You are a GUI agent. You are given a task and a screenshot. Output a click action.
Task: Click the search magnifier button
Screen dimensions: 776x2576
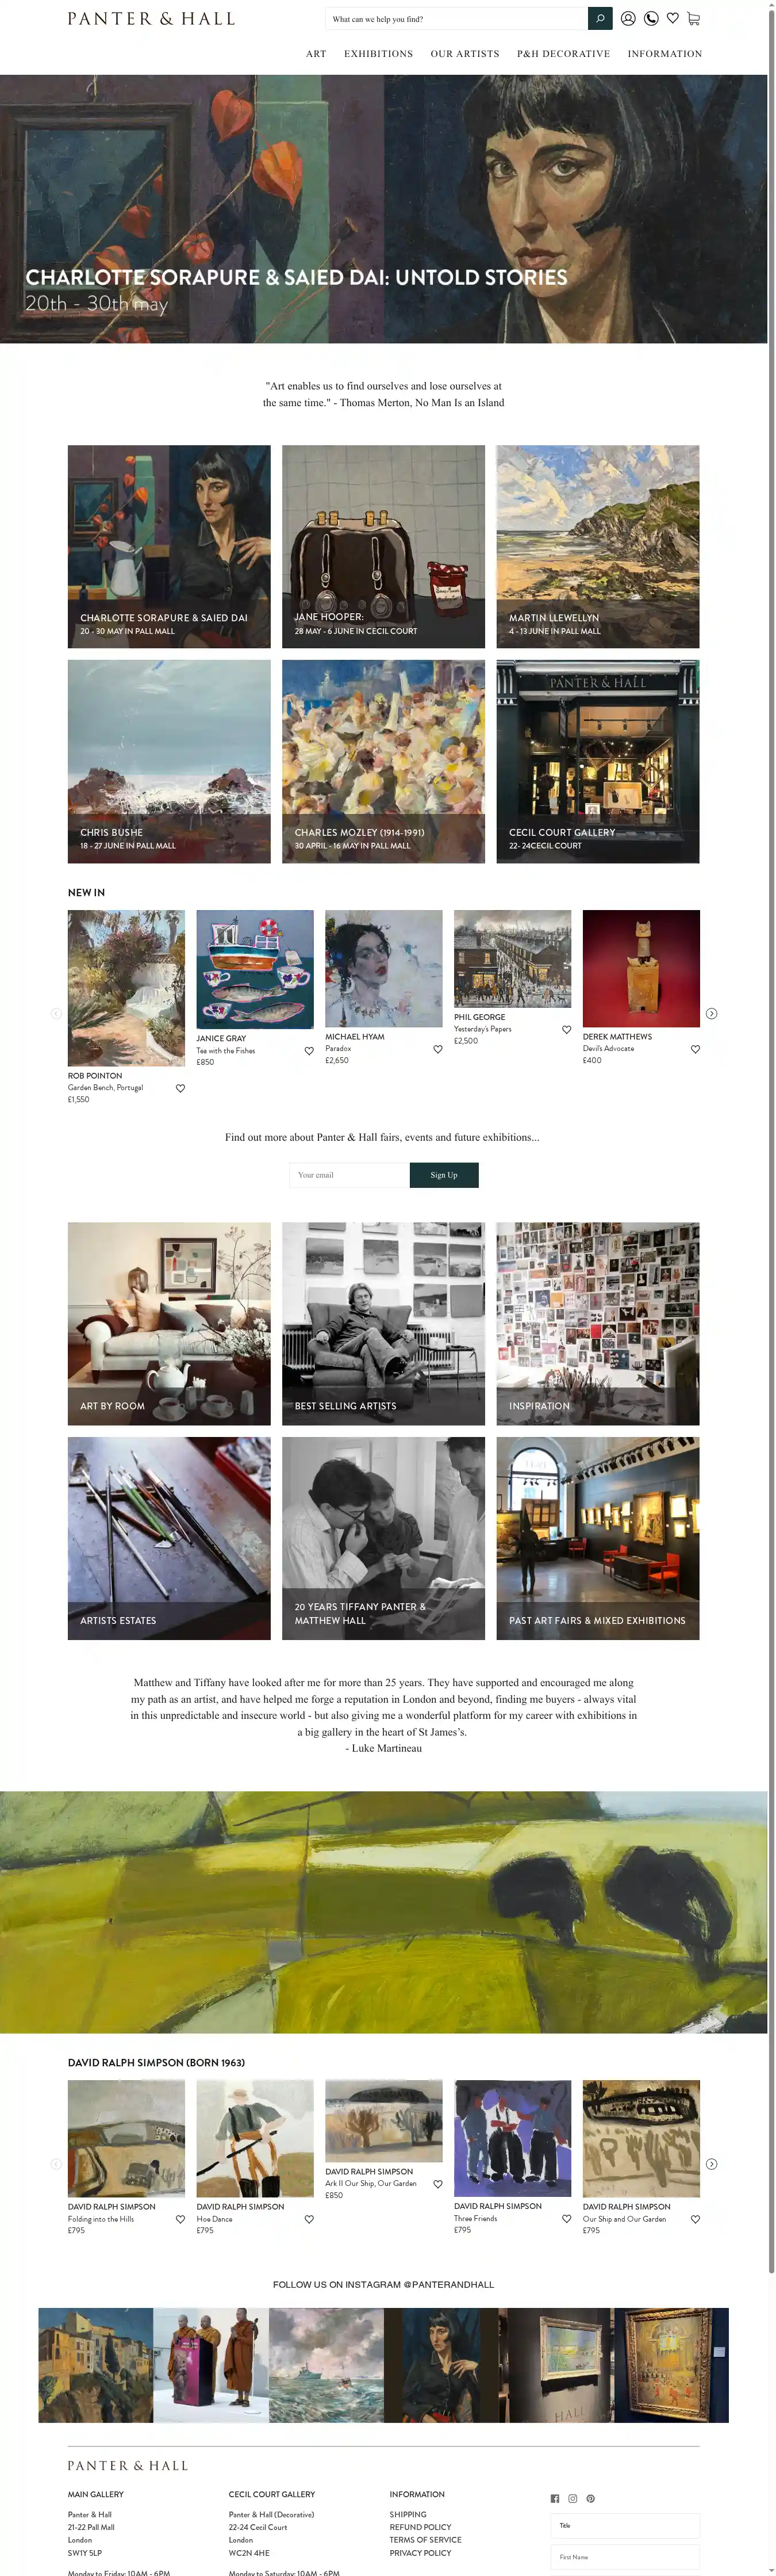599,18
